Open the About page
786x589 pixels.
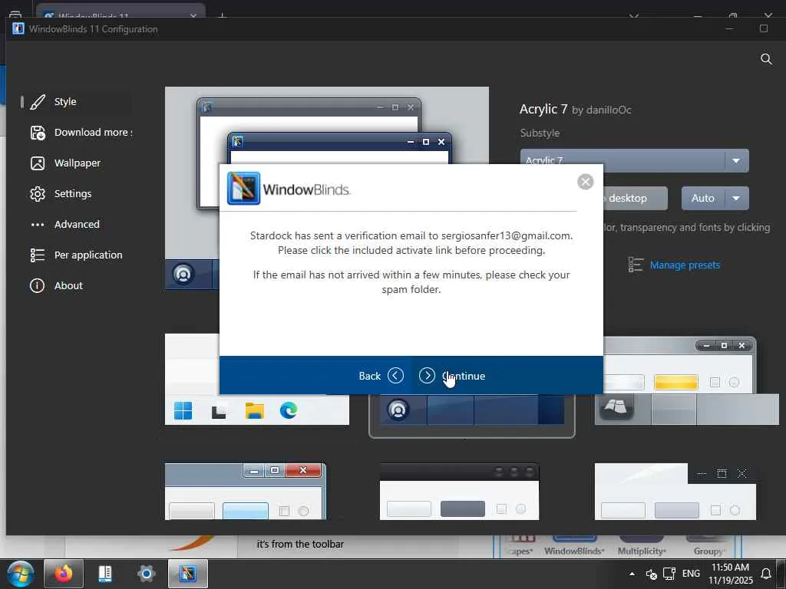coord(68,285)
